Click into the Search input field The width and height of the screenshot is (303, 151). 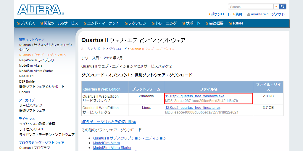pyautogui.click(x=251, y=7)
